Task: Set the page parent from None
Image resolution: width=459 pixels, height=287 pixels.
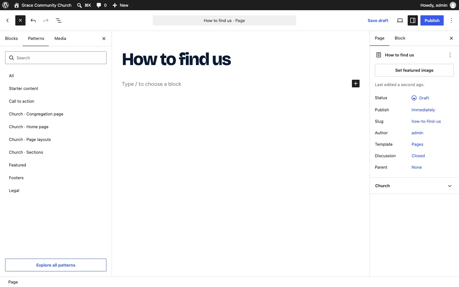Action: (x=417, y=167)
